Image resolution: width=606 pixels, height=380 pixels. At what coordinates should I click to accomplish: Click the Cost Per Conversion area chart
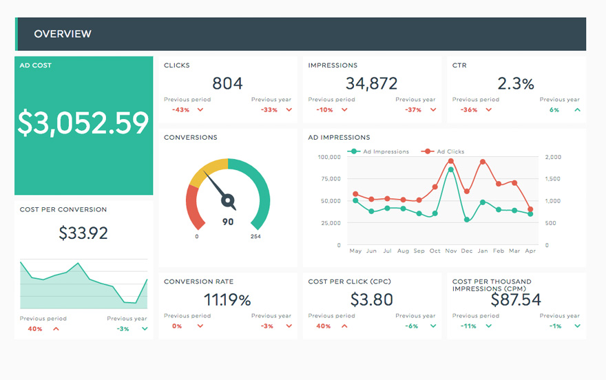pyautogui.click(x=83, y=286)
